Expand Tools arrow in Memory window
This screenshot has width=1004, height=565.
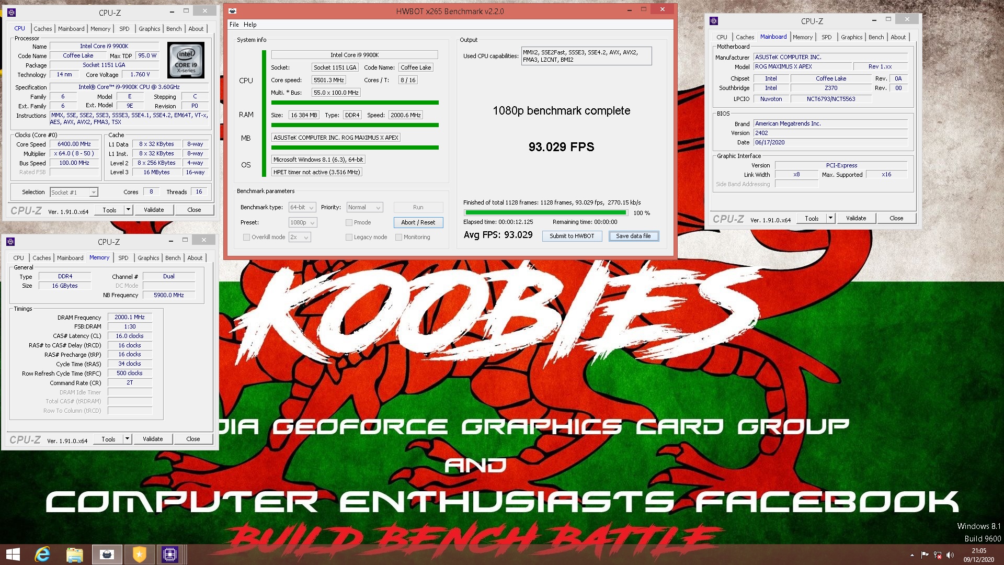pyautogui.click(x=127, y=439)
